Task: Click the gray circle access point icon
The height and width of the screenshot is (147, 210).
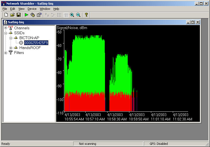Action: point(21,43)
